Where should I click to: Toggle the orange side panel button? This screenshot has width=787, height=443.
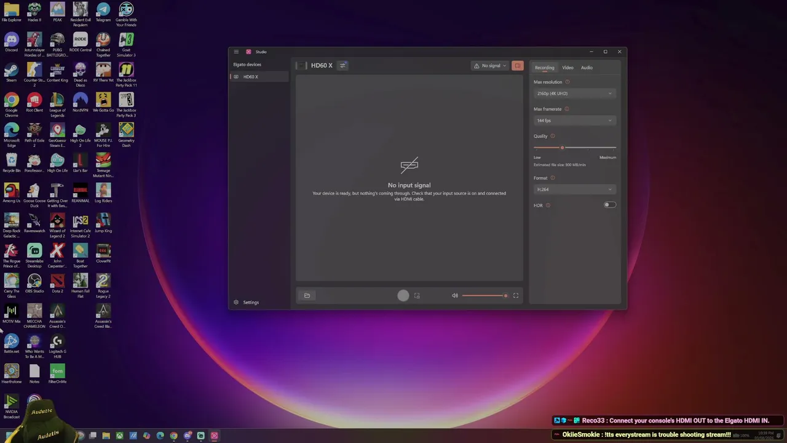[518, 66]
